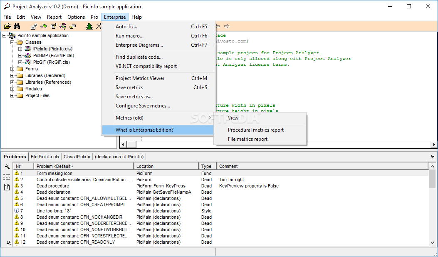The height and width of the screenshot is (257, 438).
Task: Choose Procedural metrics report from submenu
Action: (x=260, y=130)
